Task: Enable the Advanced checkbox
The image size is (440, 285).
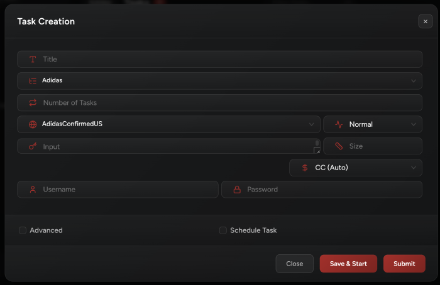Action: tap(23, 230)
